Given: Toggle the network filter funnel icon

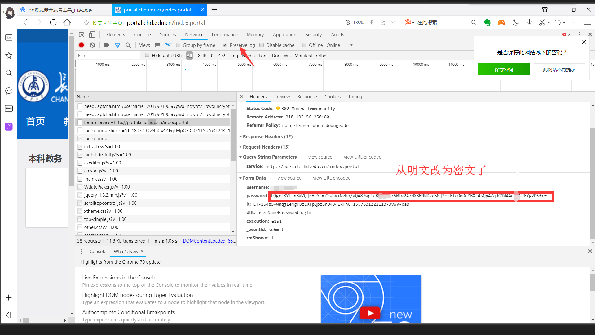Looking at the screenshot, I should pyautogui.click(x=117, y=45).
